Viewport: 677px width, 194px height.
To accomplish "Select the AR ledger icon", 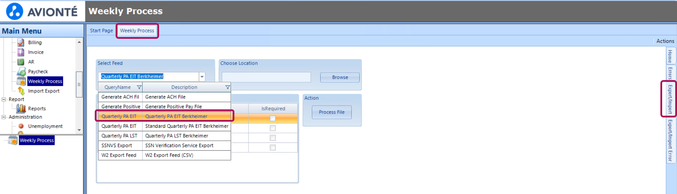I will tap(21, 62).
